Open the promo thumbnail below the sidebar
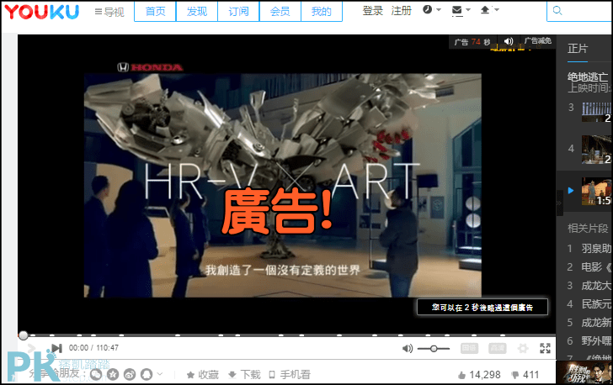613x385 pixels. (584, 372)
